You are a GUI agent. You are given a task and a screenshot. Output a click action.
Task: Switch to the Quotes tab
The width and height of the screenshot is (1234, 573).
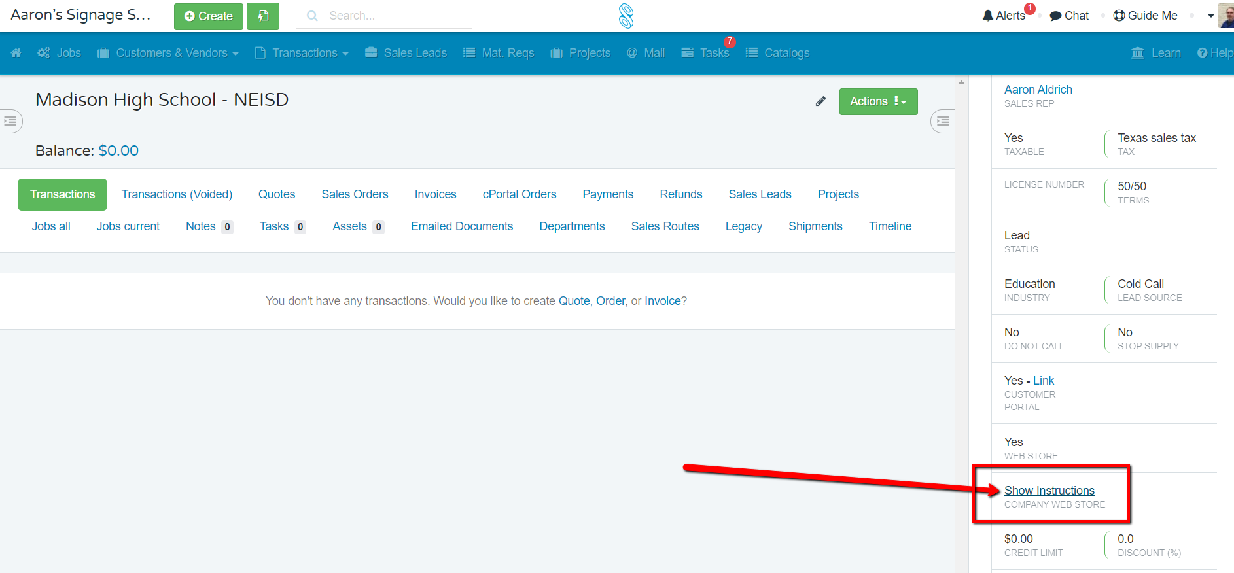(277, 194)
